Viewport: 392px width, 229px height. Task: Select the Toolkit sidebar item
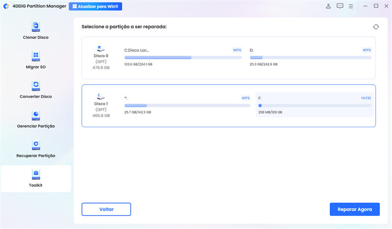pos(35,178)
